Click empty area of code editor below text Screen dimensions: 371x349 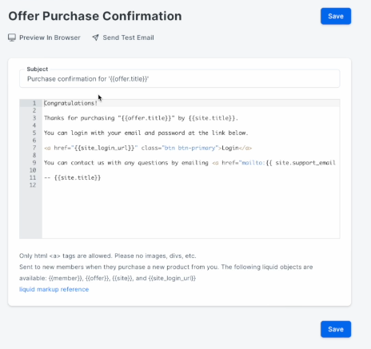190,213
